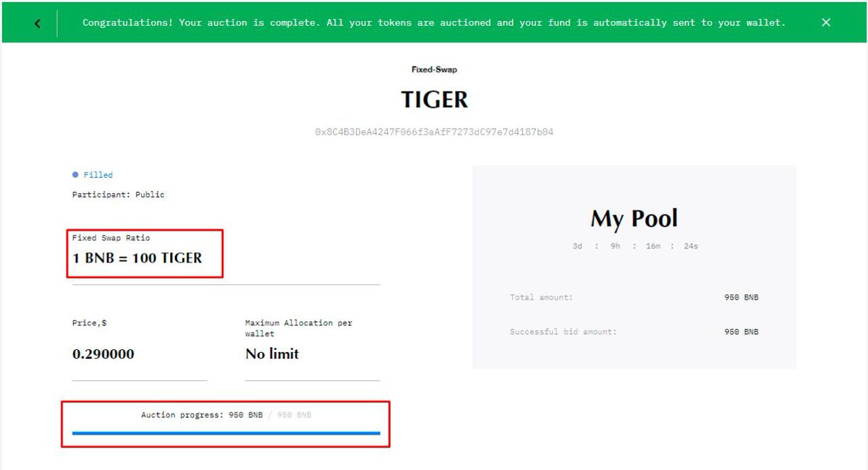Click the Fixed-Swap label above the title

434,69
